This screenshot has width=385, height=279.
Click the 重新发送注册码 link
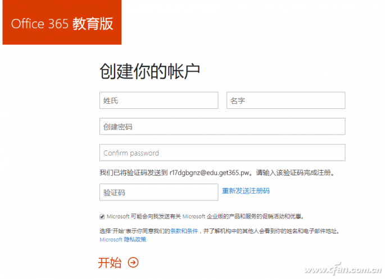[246, 191]
